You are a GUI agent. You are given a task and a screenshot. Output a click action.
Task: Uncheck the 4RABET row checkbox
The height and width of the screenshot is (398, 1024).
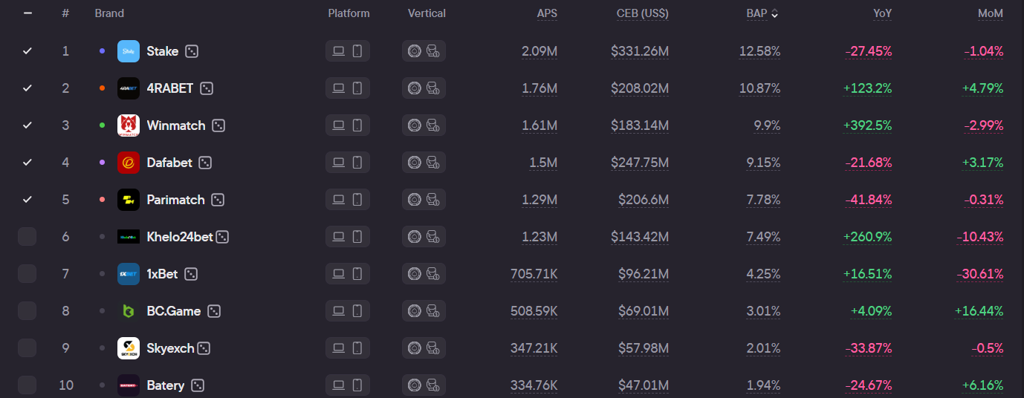click(27, 88)
